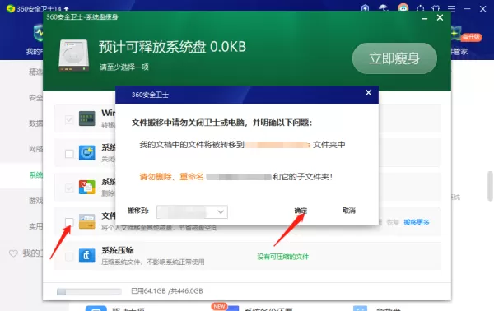The width and height of the screenshot is (494, 311).
Task: Click the 360 logo in the main title bar
Action: pyautogui.click(x=11, y=8)
